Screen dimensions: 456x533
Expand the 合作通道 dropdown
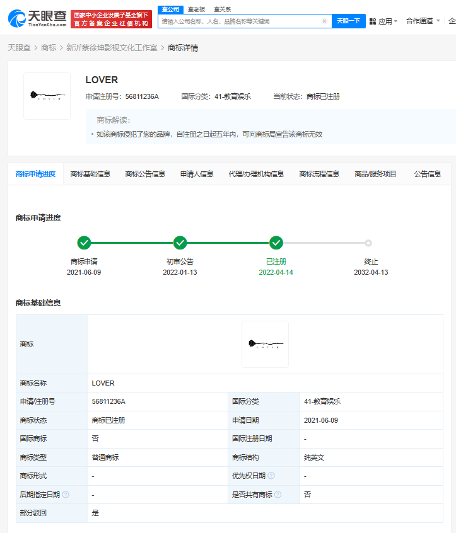tap(423, 21)
